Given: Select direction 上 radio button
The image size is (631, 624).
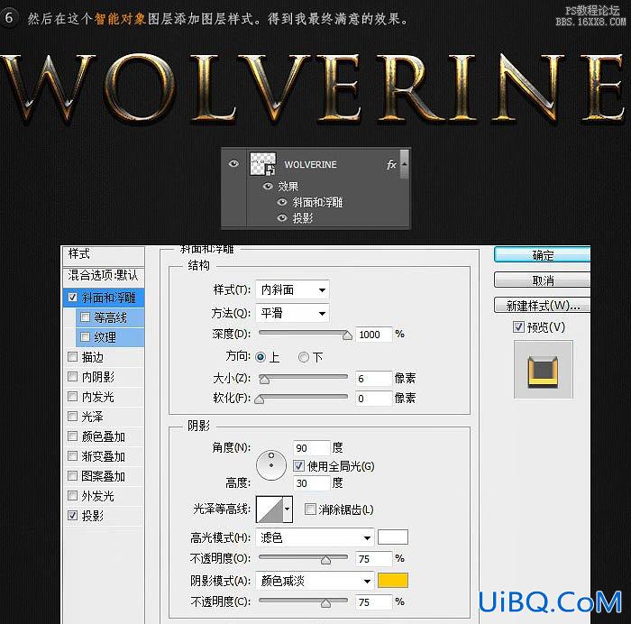Looking at the screenshot, I should pyautogui.click(x=261, y=357).
